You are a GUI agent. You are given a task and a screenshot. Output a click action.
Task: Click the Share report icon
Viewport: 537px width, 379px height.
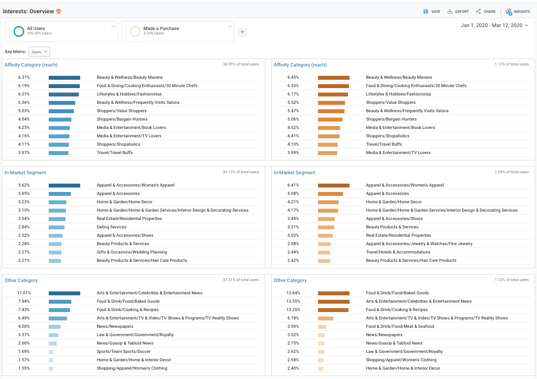point(478,11)
